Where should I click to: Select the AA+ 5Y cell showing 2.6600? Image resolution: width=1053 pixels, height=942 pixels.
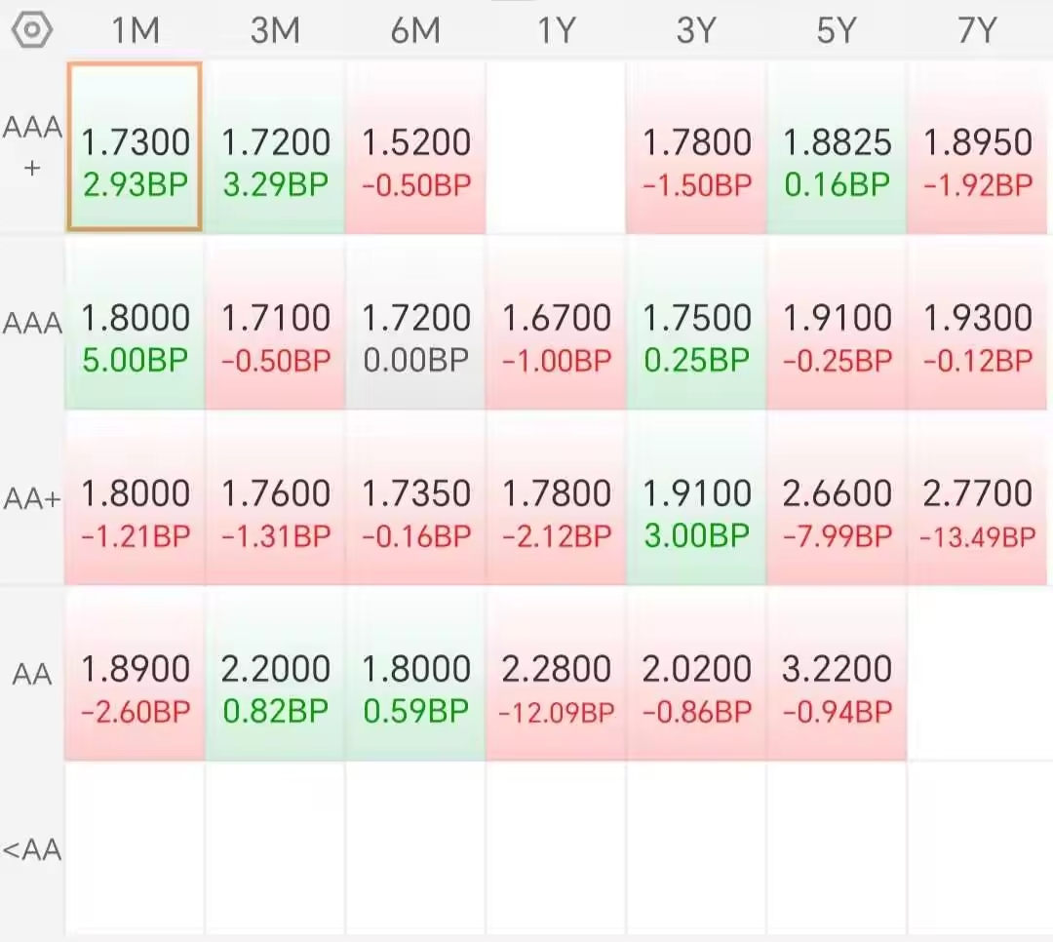coord(837,498)
